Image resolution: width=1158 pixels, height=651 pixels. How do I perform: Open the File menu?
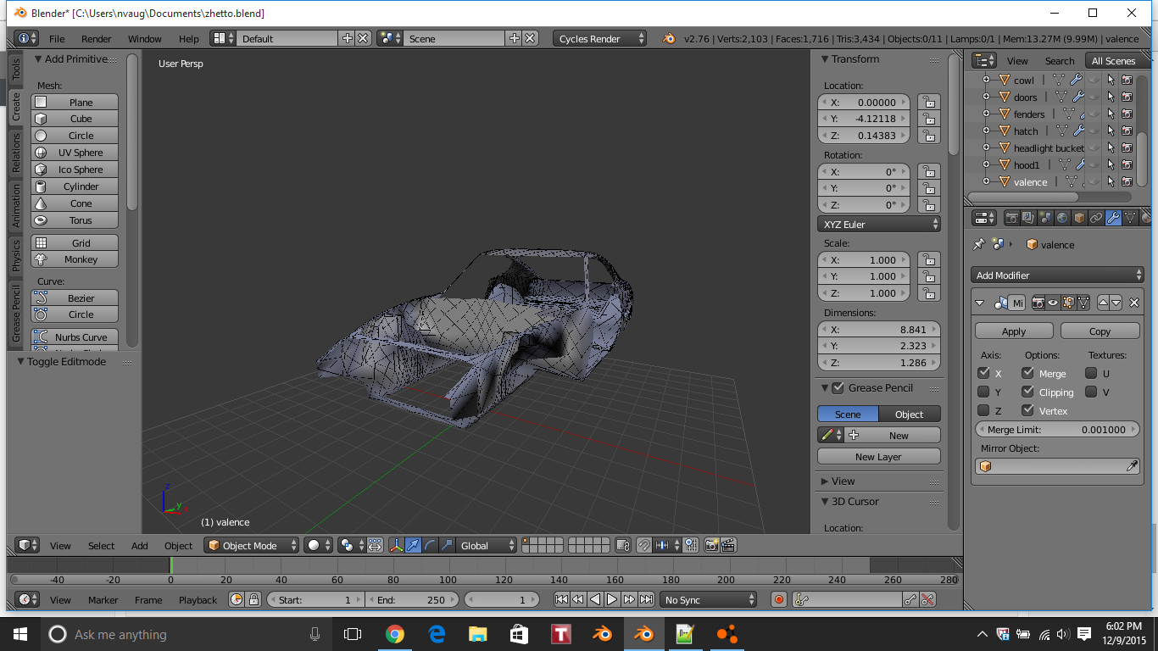(57, 39)
